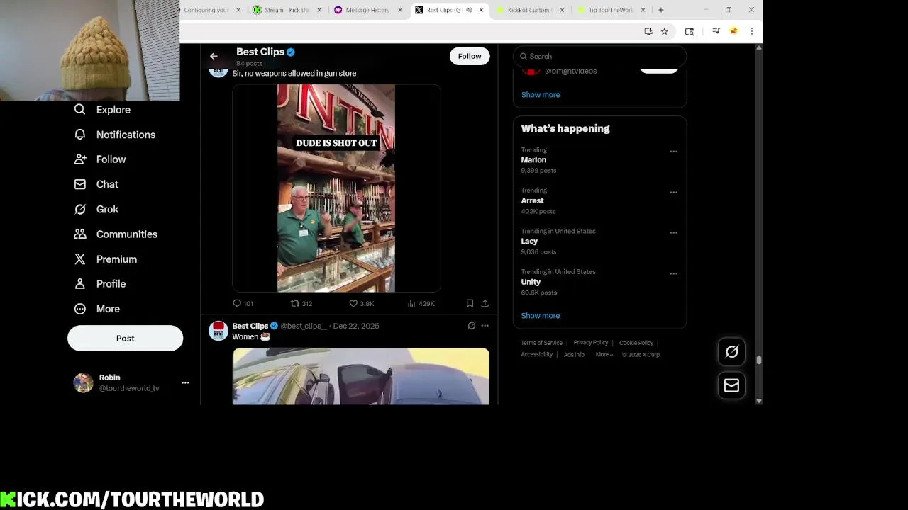Play the gun store video

point(336,188)
